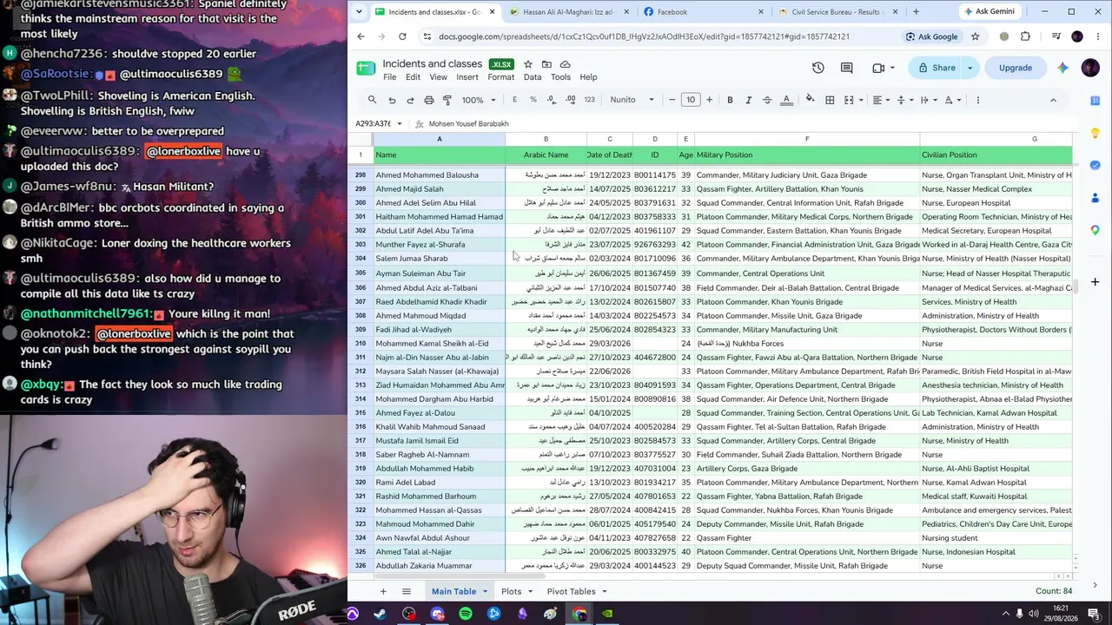1112x625 pixels.
Task: Open the fill color picker
Action: (x=810, y=100)
